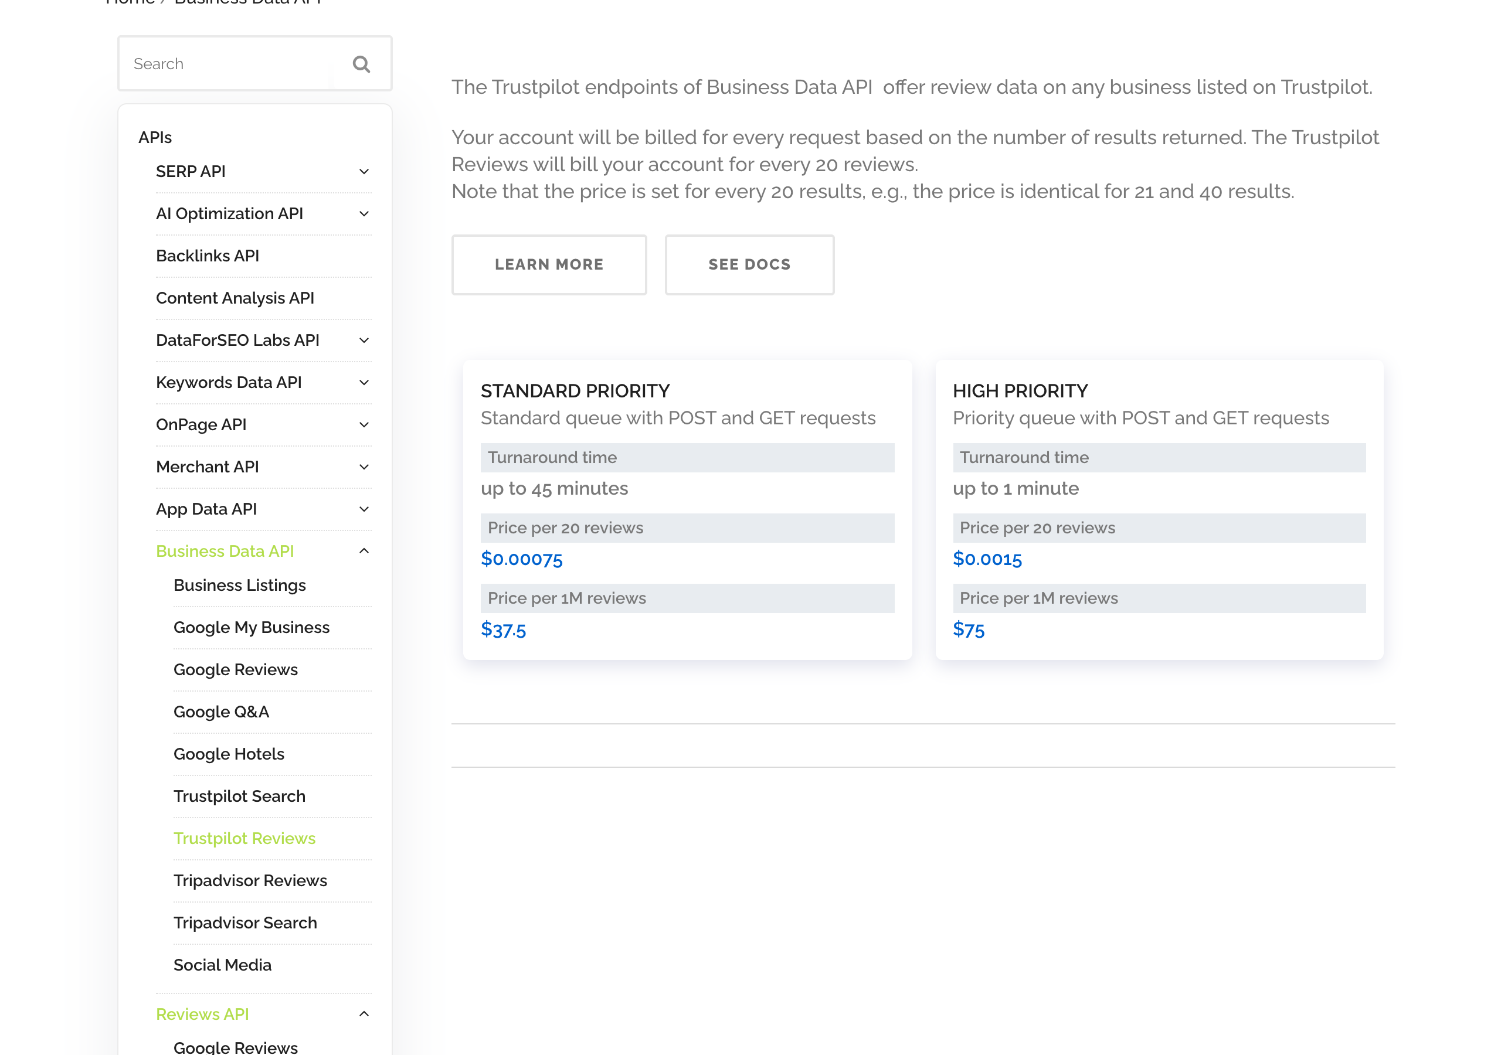
Task: Open Backlinks API menu item
Action: 207,256
